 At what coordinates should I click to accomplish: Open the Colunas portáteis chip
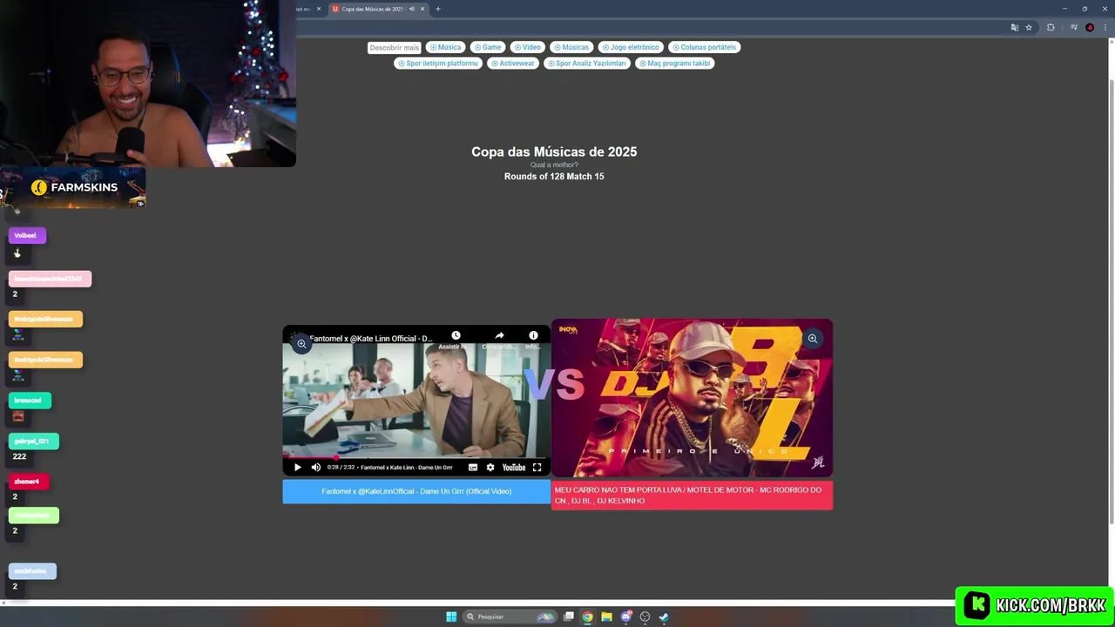point(704,47)
